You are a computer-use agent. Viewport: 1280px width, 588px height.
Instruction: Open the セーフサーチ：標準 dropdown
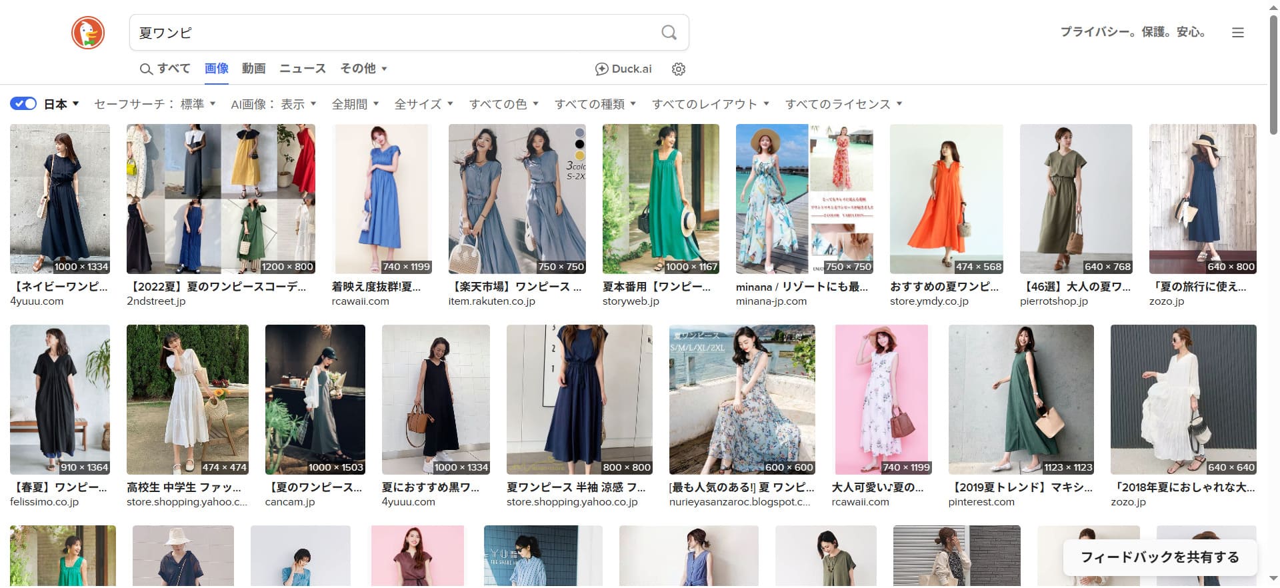(x=155, y=104)
